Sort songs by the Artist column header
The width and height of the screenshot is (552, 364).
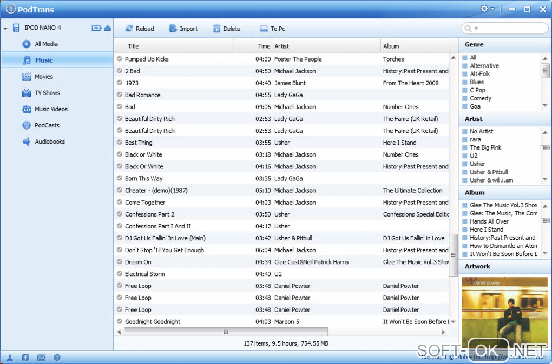pyautogui.click(x=326, y=46)
